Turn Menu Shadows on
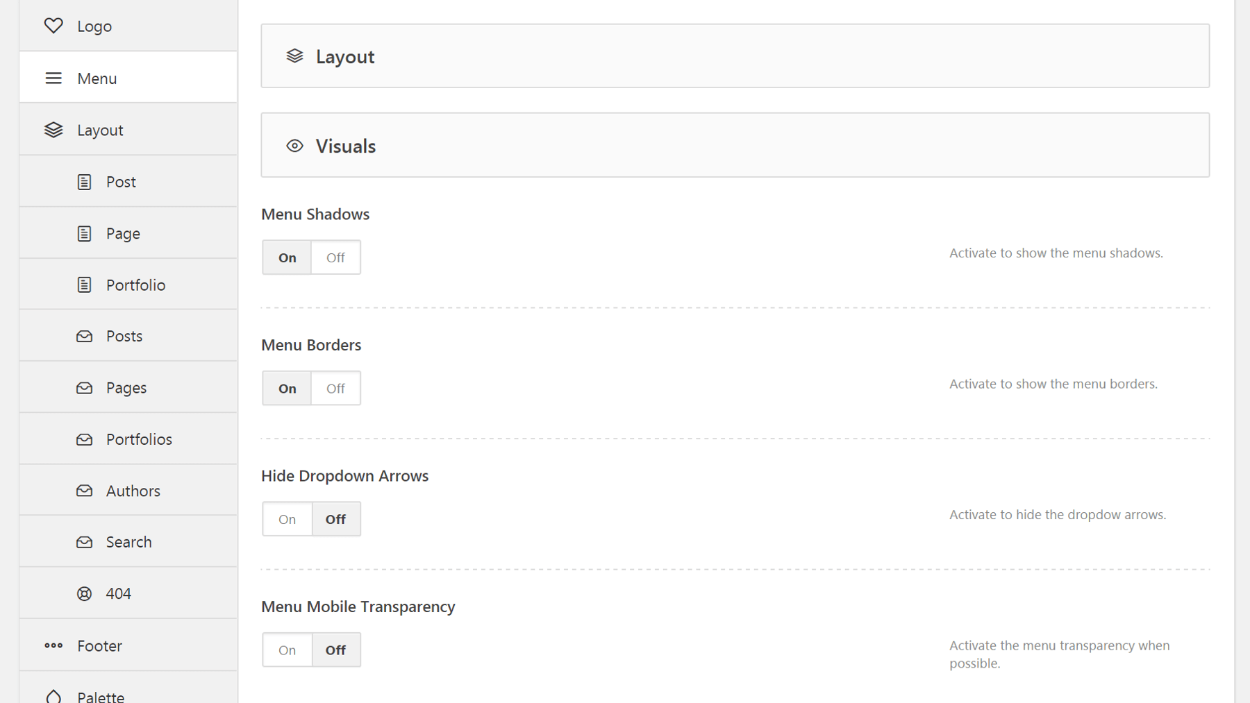The height and width of the screenshot is (703, 1250). point(287,257)
